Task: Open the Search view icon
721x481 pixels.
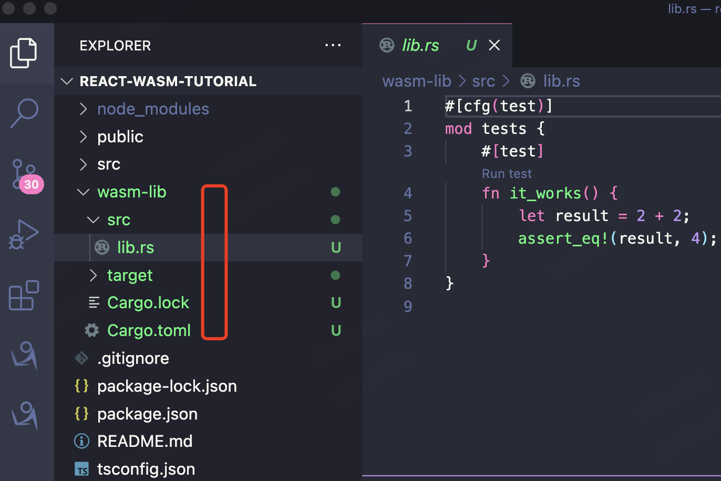Action: pos(24,112)
